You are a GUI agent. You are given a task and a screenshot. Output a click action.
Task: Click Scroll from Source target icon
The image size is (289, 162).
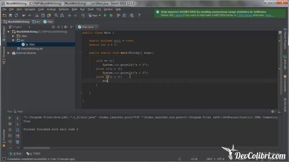[x=53, y=27]
